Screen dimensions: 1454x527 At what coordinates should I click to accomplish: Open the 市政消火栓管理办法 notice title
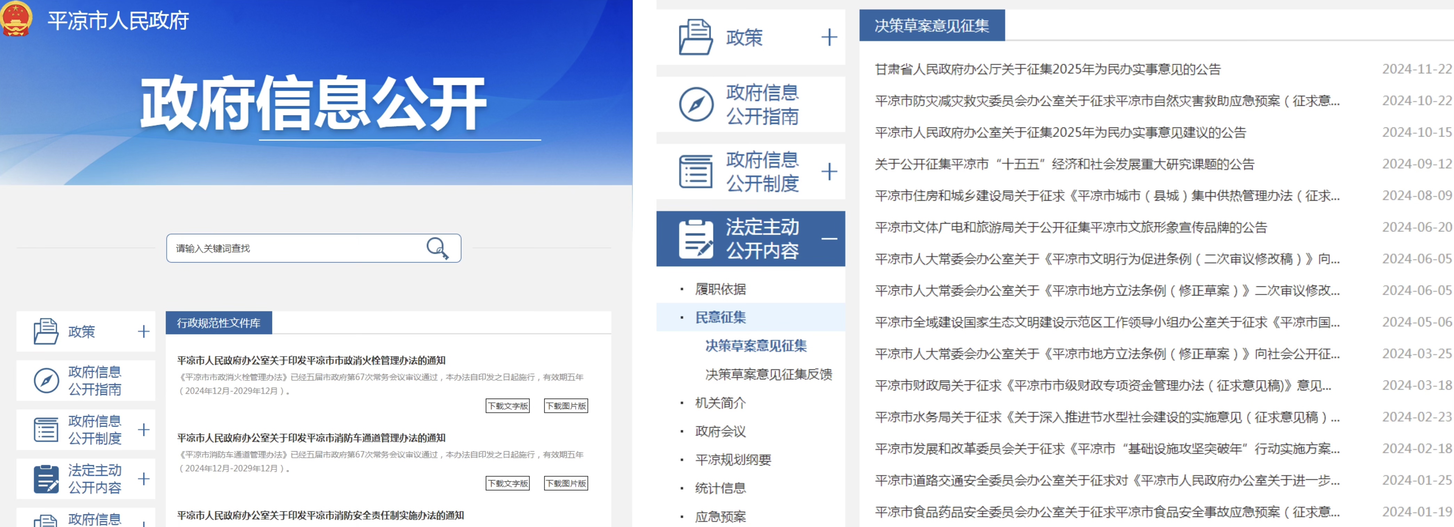tap(312, 360)
